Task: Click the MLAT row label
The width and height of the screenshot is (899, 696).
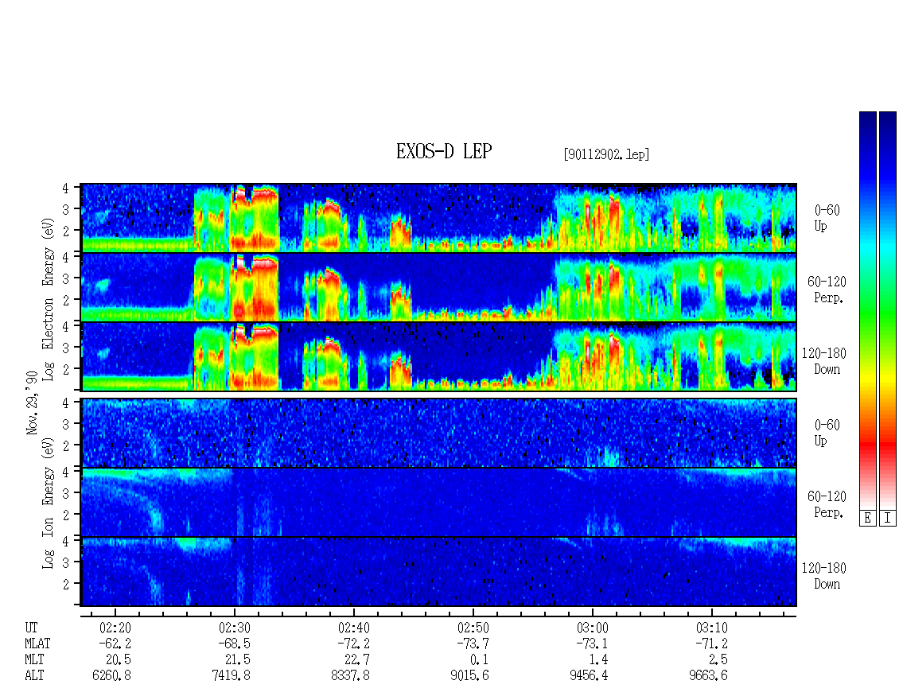Action: tap(37, 644)
